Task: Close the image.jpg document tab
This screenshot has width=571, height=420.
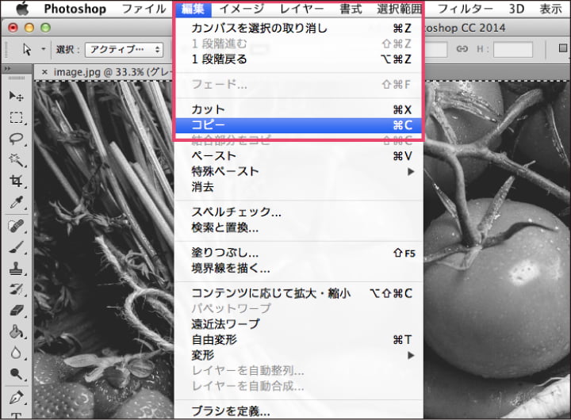Action: pos(44,72)
